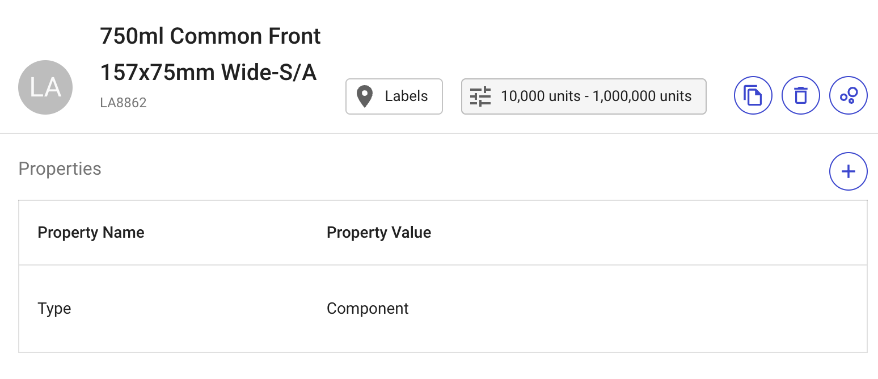
Task: Open the bubbles related-items icon
Action: point(848,96)
